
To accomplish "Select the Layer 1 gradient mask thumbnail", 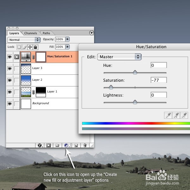I will point(41,92).
